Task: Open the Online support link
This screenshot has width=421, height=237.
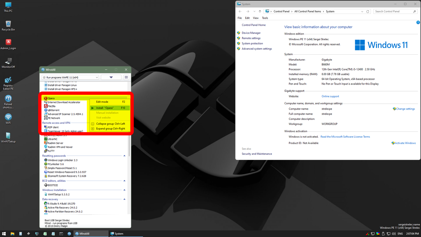Action: (330, 96)
